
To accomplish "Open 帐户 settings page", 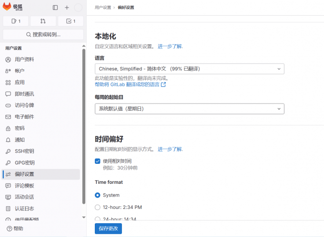I will [40, 71].
